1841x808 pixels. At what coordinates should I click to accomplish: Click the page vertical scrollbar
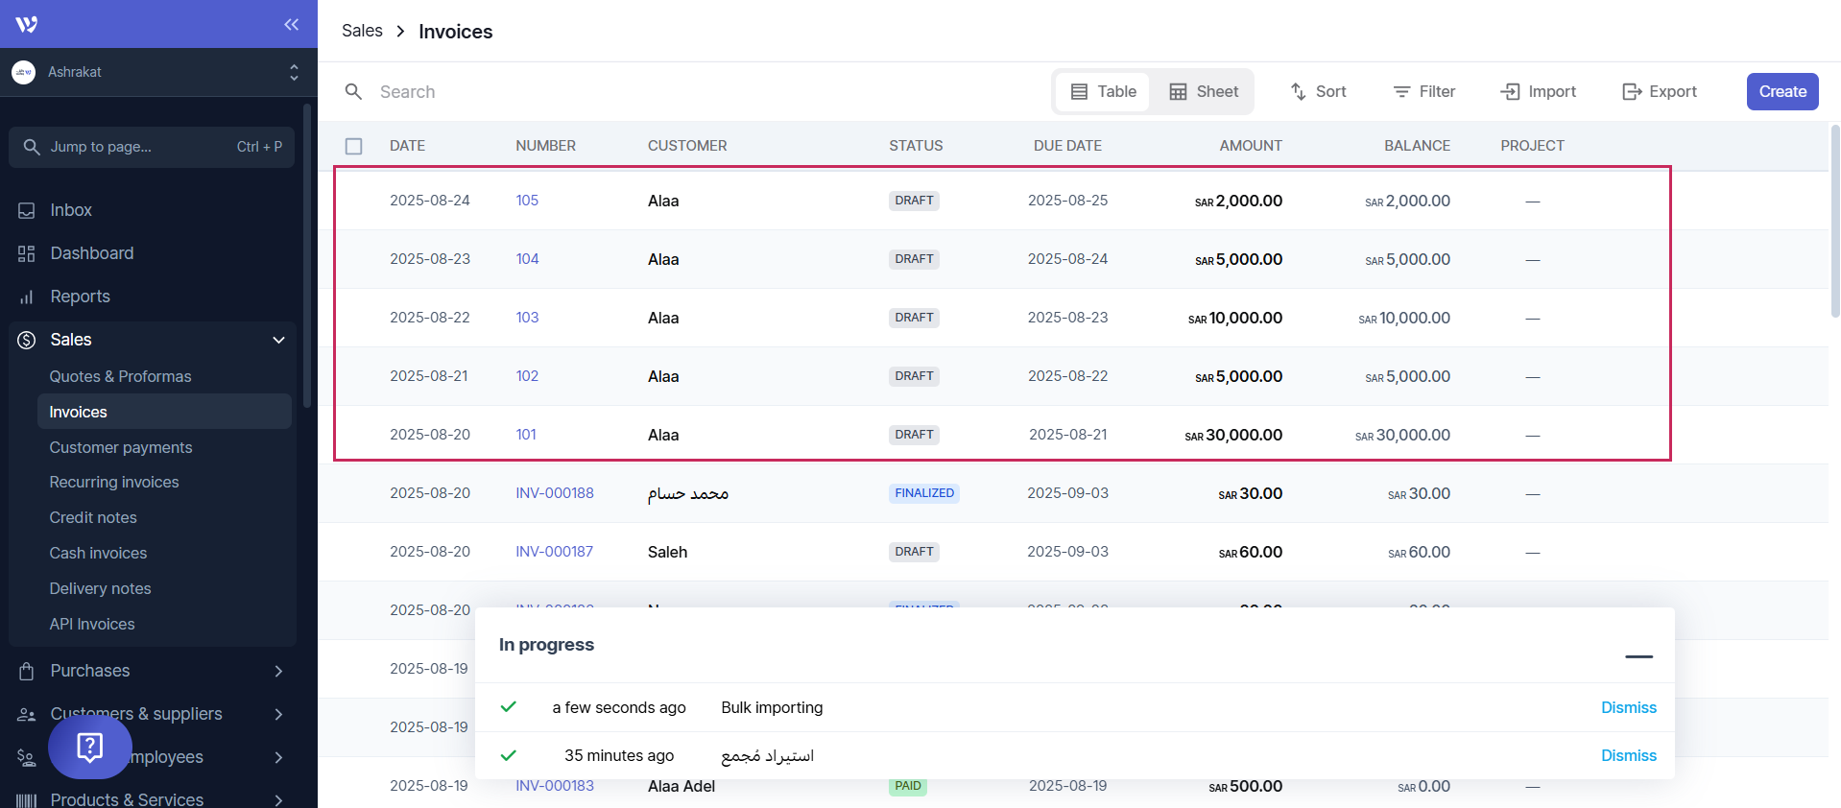tap(1834, 221)
